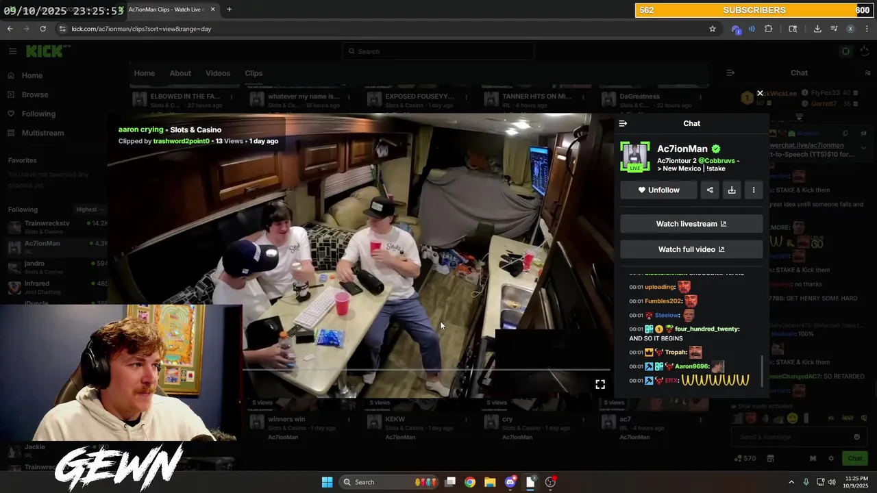Open options for the DaGreatness clip
This screenshot has width=877, height=493.
(700, 97)
